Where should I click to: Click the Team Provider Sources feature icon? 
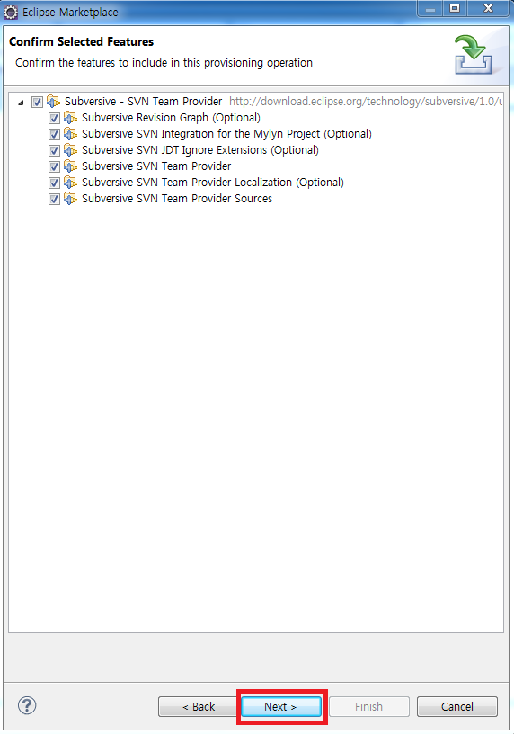tap(70, 199)
